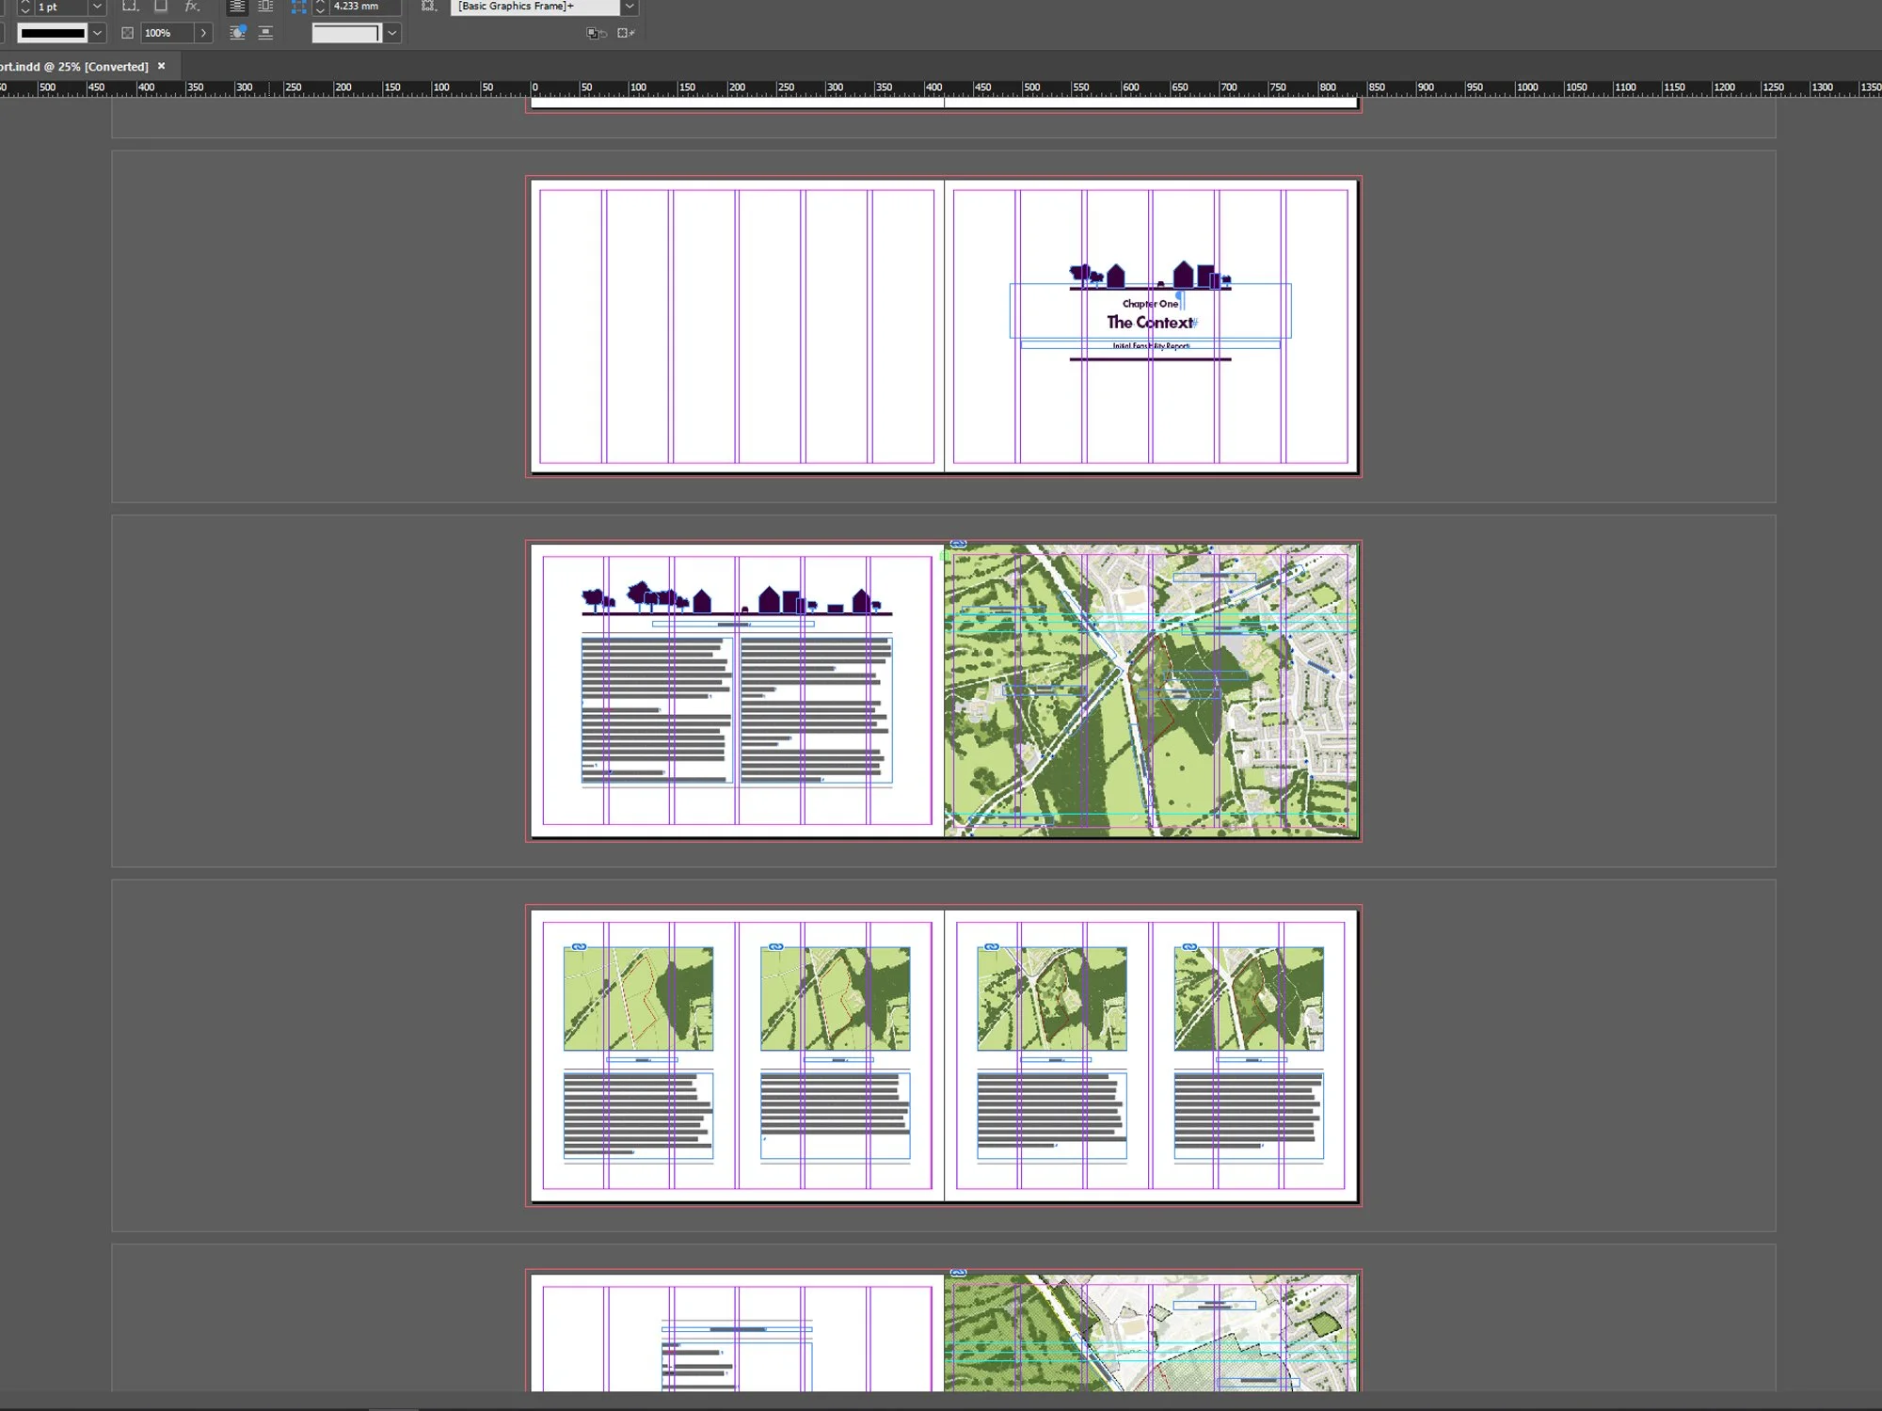1882x1411 pixels.
Task: Click the Chapter One The Context title frame
Action: (1150, 313)
